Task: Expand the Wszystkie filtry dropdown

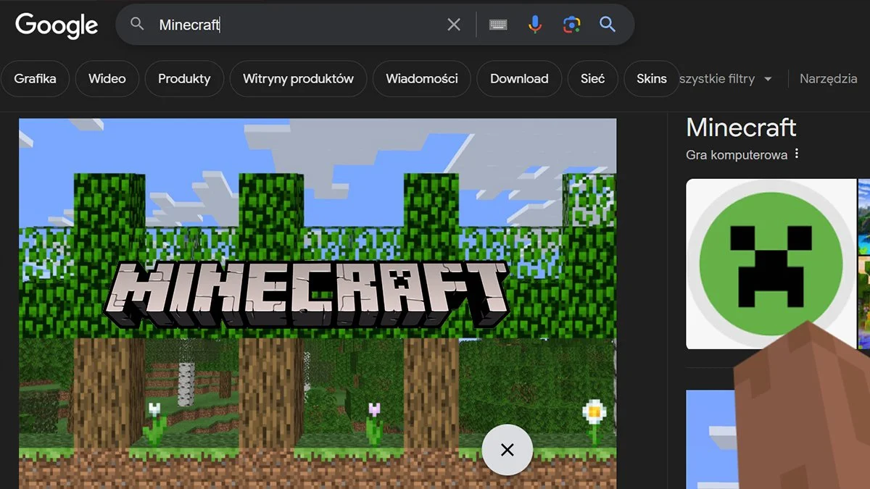Action: [725, 79]
